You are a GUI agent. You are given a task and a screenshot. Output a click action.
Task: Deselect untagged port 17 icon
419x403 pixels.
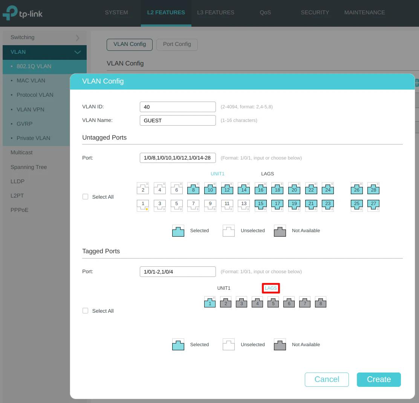point(277,205)
